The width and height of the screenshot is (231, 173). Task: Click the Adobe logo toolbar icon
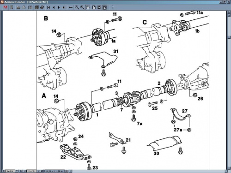(6, 7)
